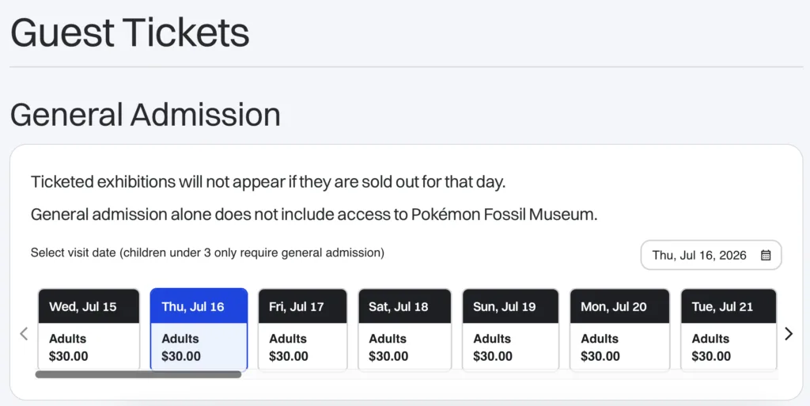810x406 pixels.
Task: Choose Fri, Jul 17 visit date
Action: click(303, 329)
